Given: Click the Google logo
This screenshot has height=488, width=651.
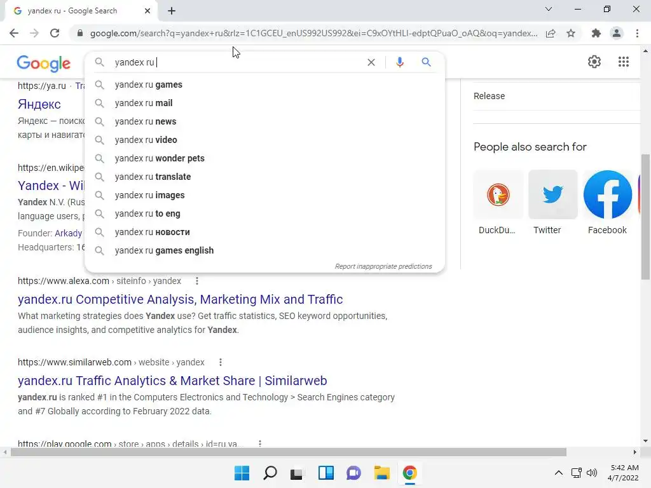Looking at the screenshot, I should (44, 63).
